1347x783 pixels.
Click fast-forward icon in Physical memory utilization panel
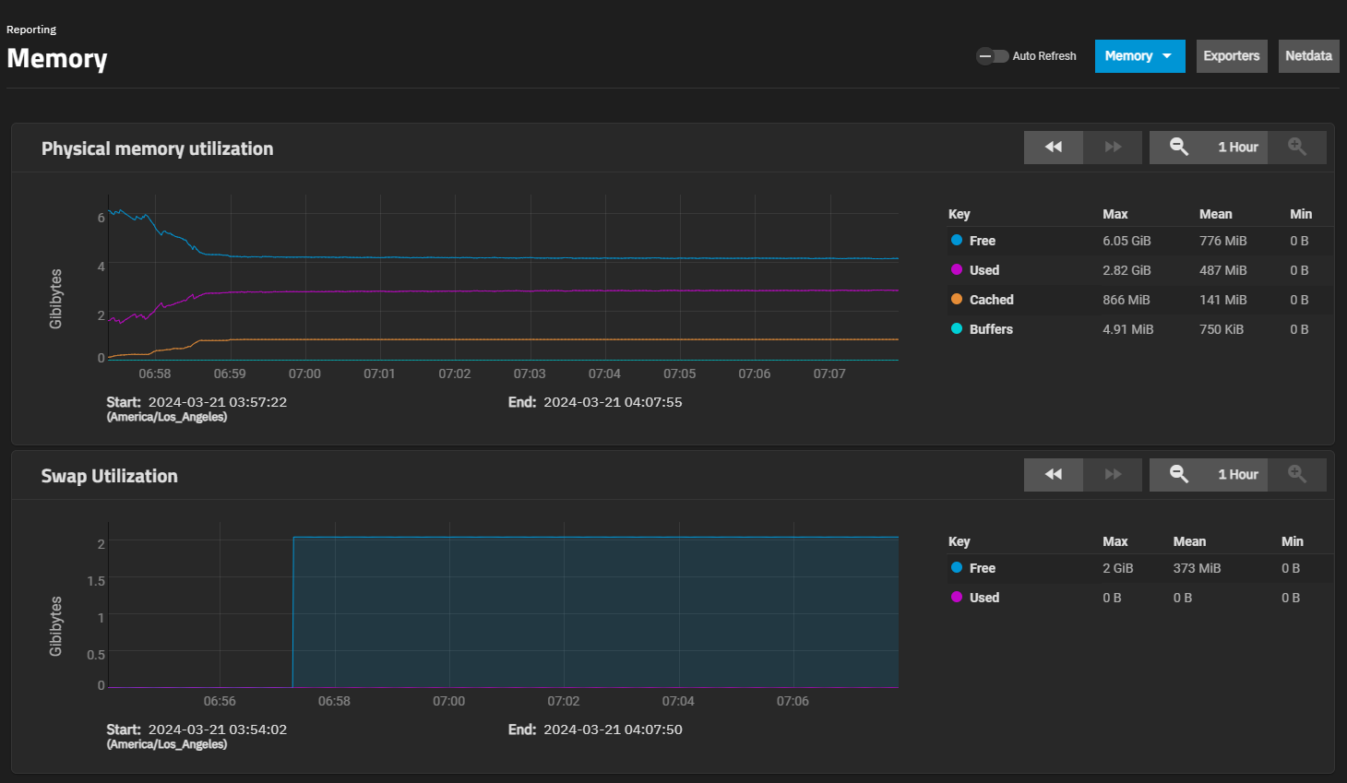pos(1113,148)
